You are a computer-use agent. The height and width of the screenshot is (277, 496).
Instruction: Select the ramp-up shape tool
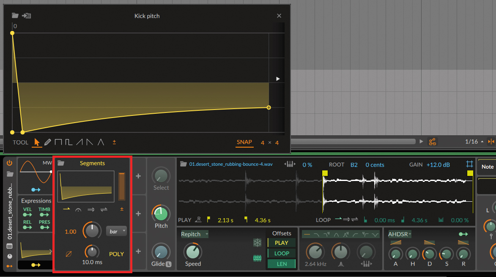[79, 142]
